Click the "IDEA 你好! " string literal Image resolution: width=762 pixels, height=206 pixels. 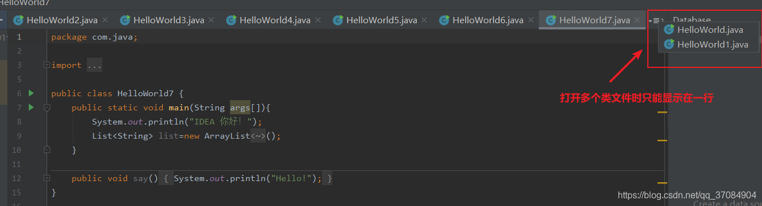pyautogui.click(x=224, y=122)
